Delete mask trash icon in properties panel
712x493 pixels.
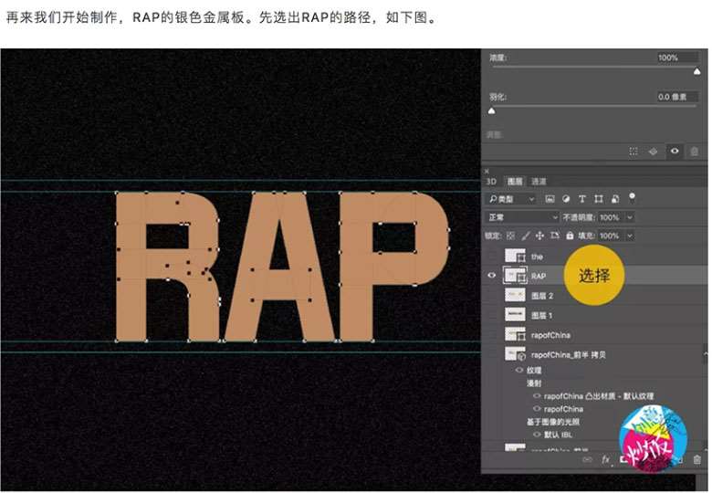pyautogui.click(x=695, y=152)
